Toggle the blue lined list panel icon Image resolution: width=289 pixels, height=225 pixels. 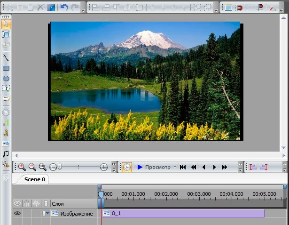coord(228,8)
